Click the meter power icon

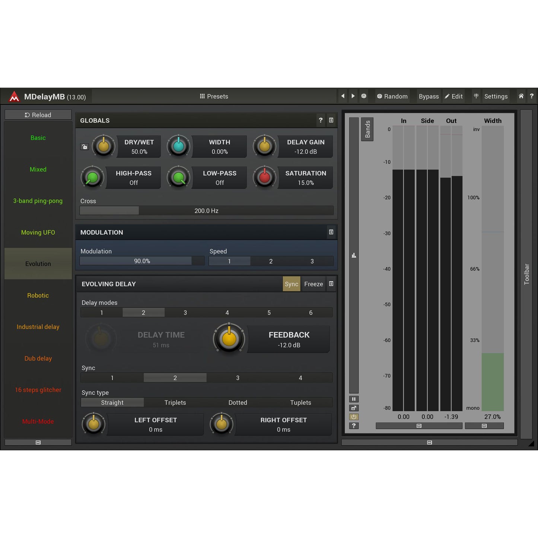pyautogui.click(x=354, y=417)
